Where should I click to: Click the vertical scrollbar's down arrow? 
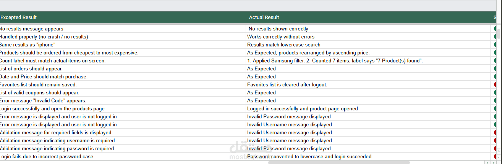(499, 156)
